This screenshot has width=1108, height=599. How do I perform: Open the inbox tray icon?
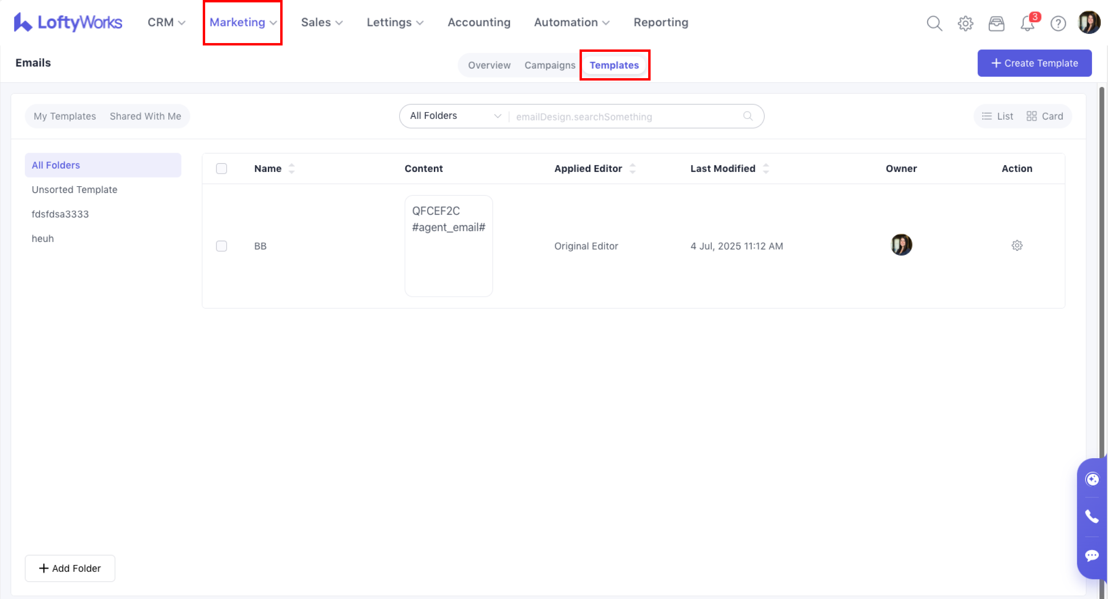point(996,23)
